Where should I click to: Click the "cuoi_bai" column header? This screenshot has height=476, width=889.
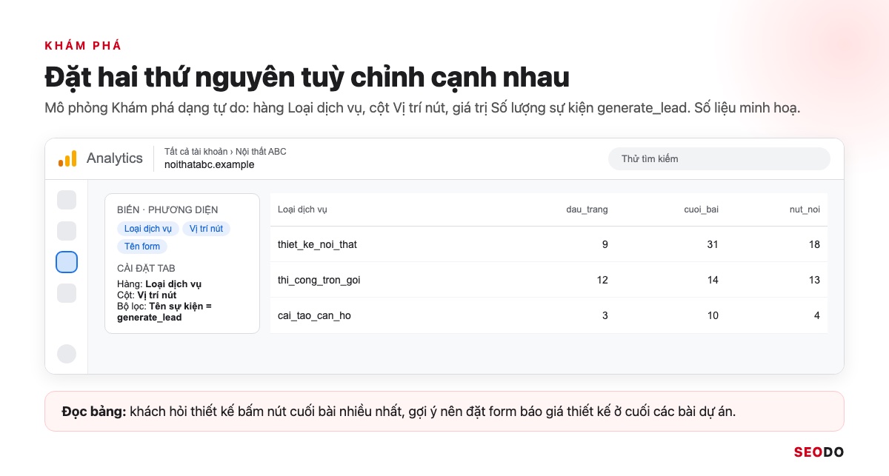[x=701, y=209]
